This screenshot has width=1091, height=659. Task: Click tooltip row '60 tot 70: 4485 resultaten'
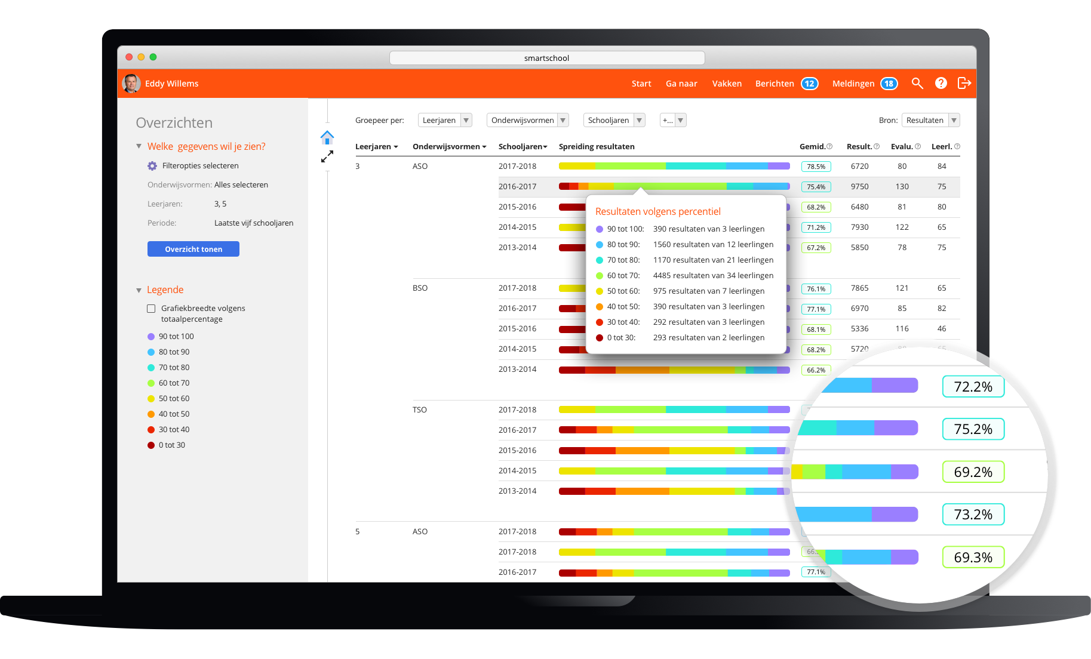685,276
